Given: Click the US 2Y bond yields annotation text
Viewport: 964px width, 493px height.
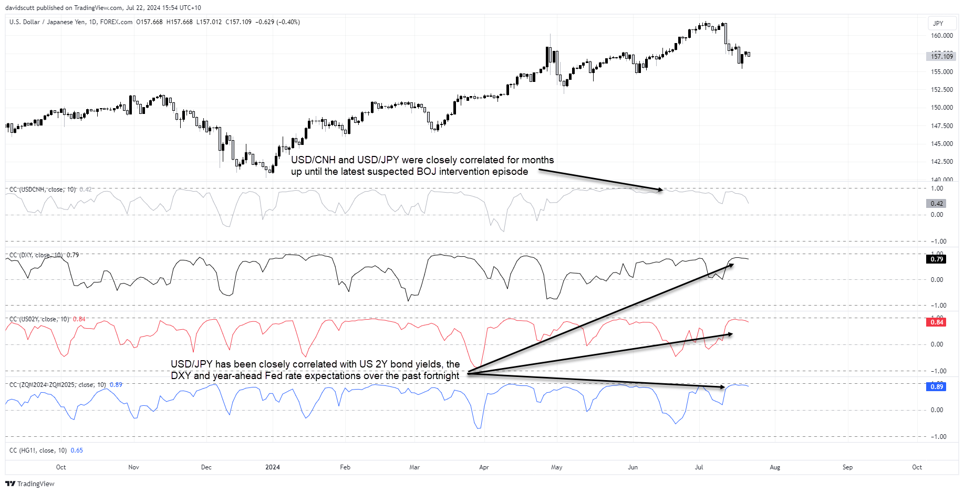Looking at the screenshot, I should click(x=315, y=370).
